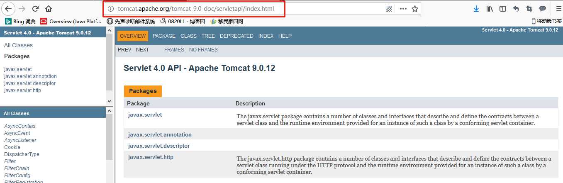Open DispatcherType class link
This screenshot has width=563, height=183.
pyautogui.click(x=22, y=154)
